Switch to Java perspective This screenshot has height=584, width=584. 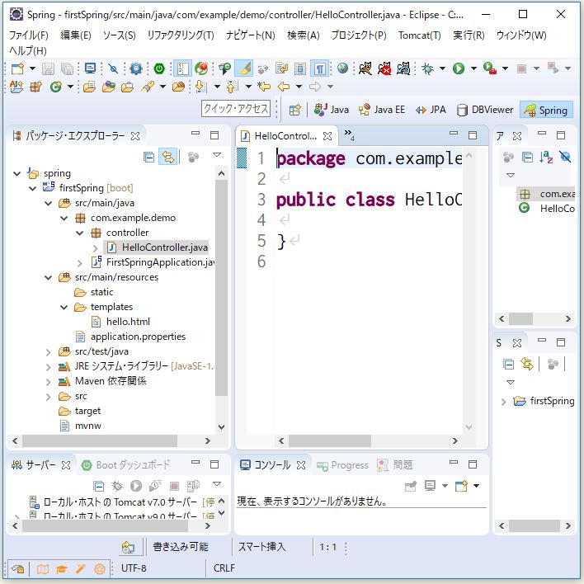coord(331,110)
